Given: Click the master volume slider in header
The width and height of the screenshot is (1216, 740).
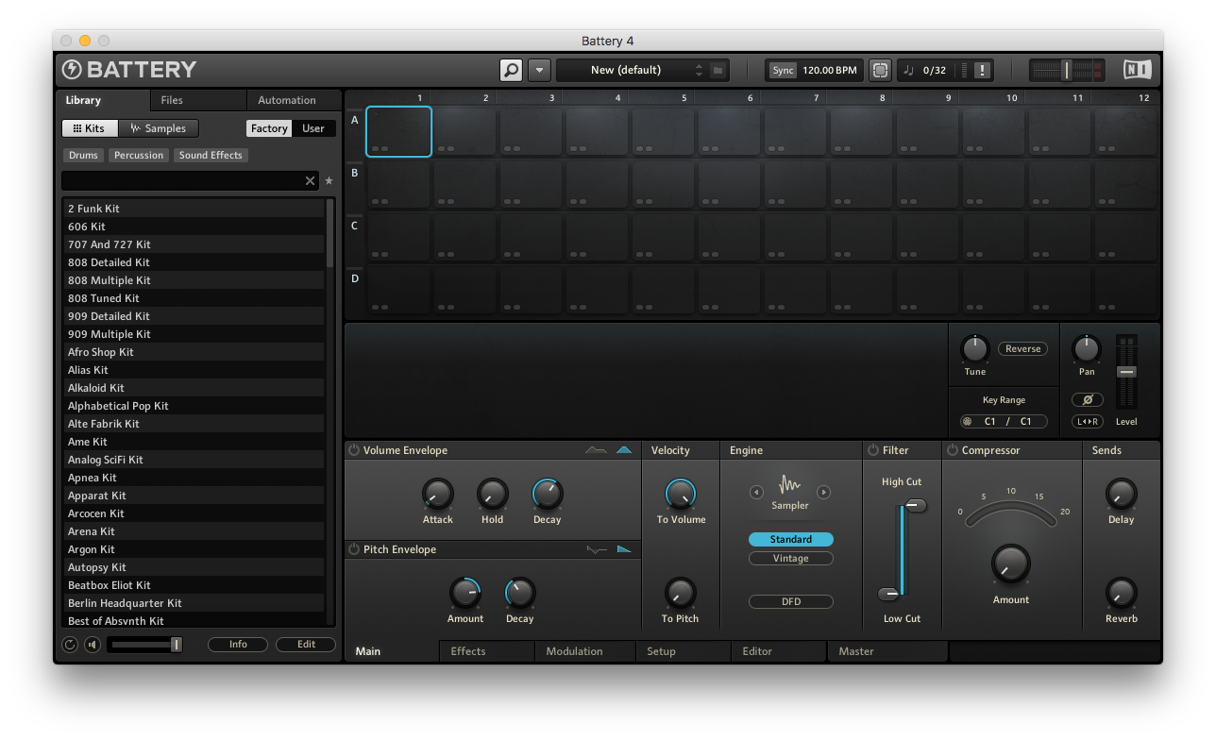Looking at the screenshot, I should pos(1067,70).
